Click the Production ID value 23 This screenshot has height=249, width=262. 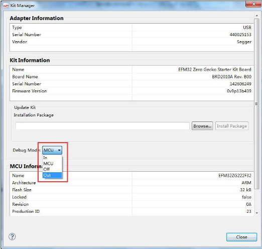coord(249,211)
